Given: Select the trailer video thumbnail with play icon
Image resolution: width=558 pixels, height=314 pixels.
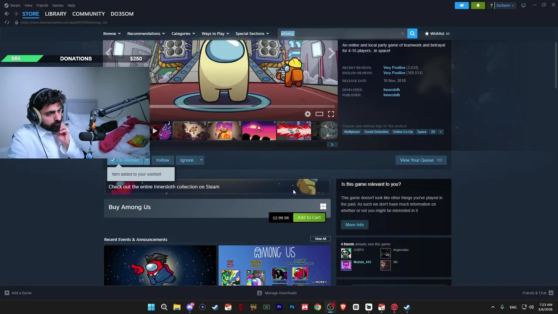Looking at the screenshot, I should pos(160,130).
